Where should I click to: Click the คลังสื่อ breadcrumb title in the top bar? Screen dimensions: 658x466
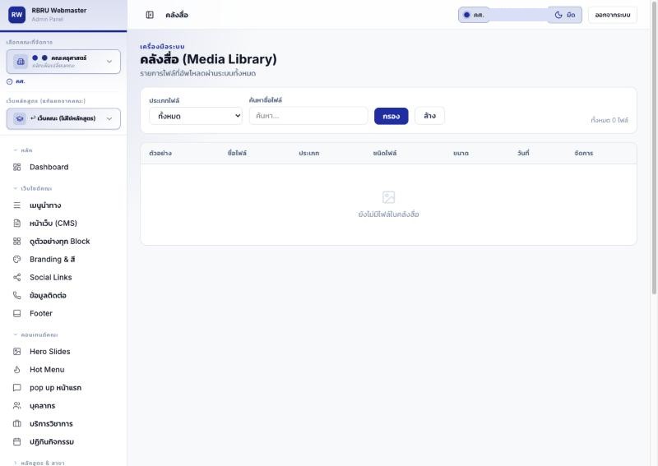(177, 15)
